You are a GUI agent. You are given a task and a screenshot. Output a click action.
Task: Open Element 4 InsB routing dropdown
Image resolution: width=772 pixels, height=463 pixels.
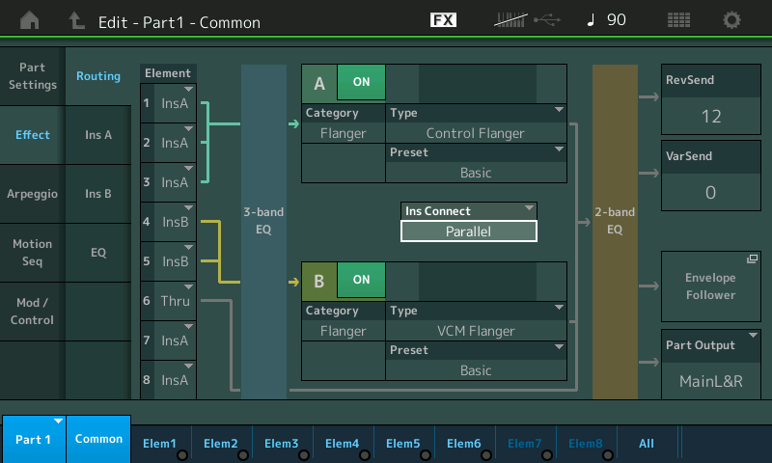pos(168,222)
